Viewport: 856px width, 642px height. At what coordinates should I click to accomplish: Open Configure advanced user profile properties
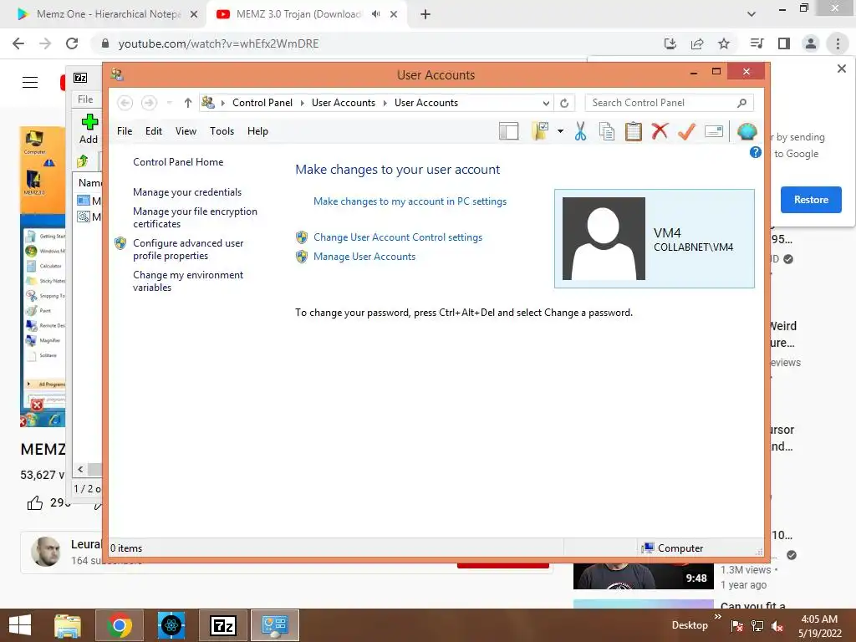tap(188, 249)
